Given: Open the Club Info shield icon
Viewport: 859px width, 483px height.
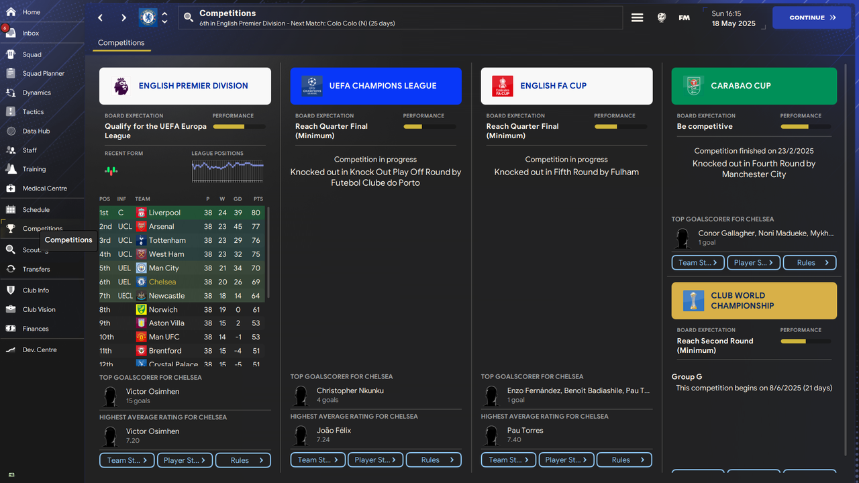Looking at the screenshot, I should pyautogui.click(x=11, y=290).
